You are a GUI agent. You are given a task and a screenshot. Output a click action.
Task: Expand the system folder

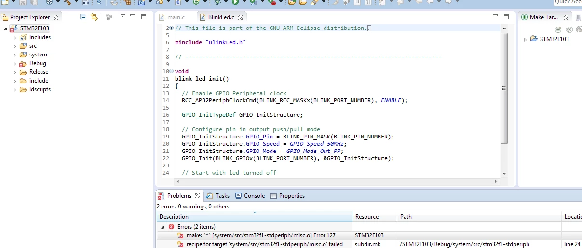14,55
